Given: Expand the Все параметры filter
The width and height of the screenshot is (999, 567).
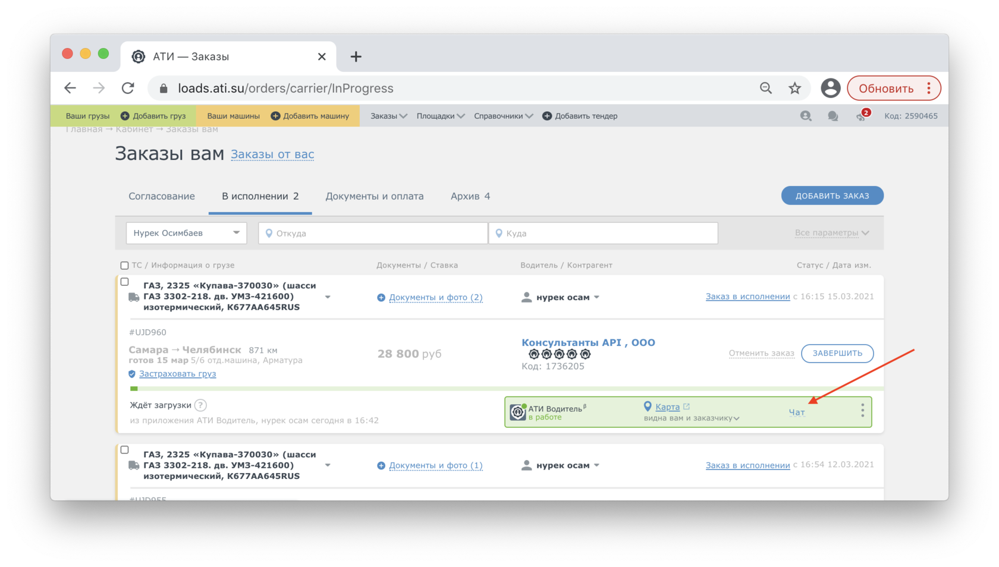Looking at the screenshot, I should click(832, 233).
